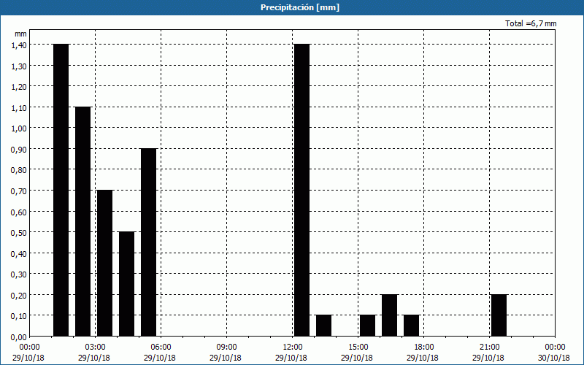
Task: Click the 1,10 mm precipitation bar
Action: (82, 221)
